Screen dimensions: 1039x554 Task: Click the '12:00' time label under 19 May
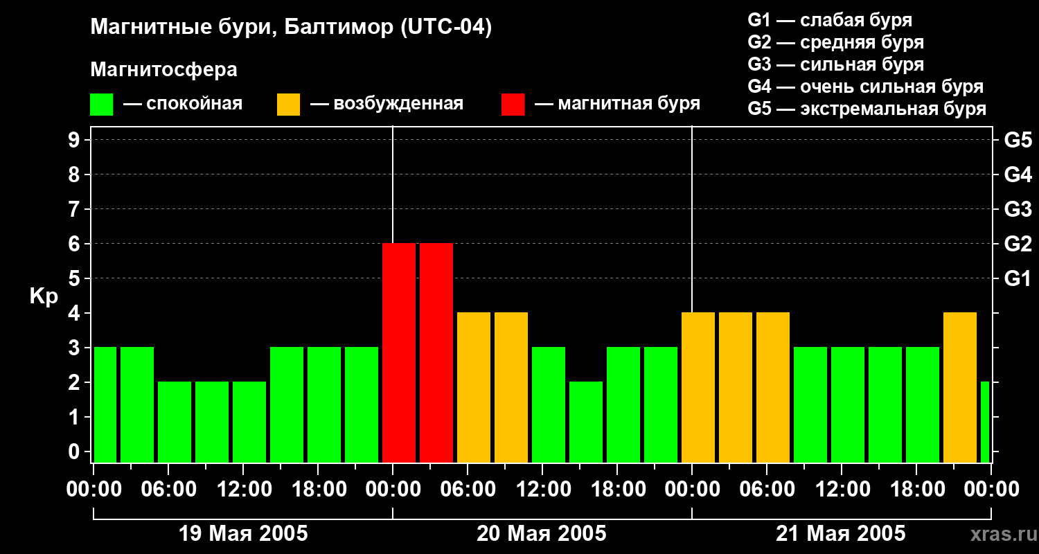click(x=244, y=490)
